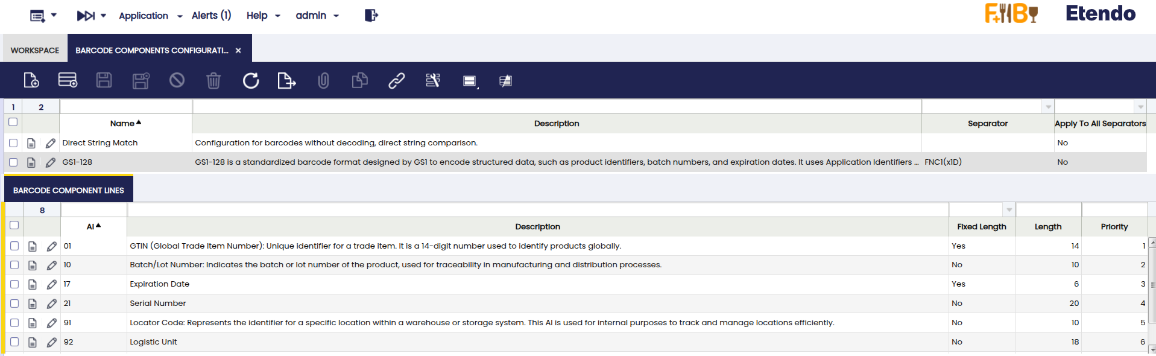Open Alerts (1) link
The width and height of the screenshot is (1156, 356).
click(x=211, y=16)
